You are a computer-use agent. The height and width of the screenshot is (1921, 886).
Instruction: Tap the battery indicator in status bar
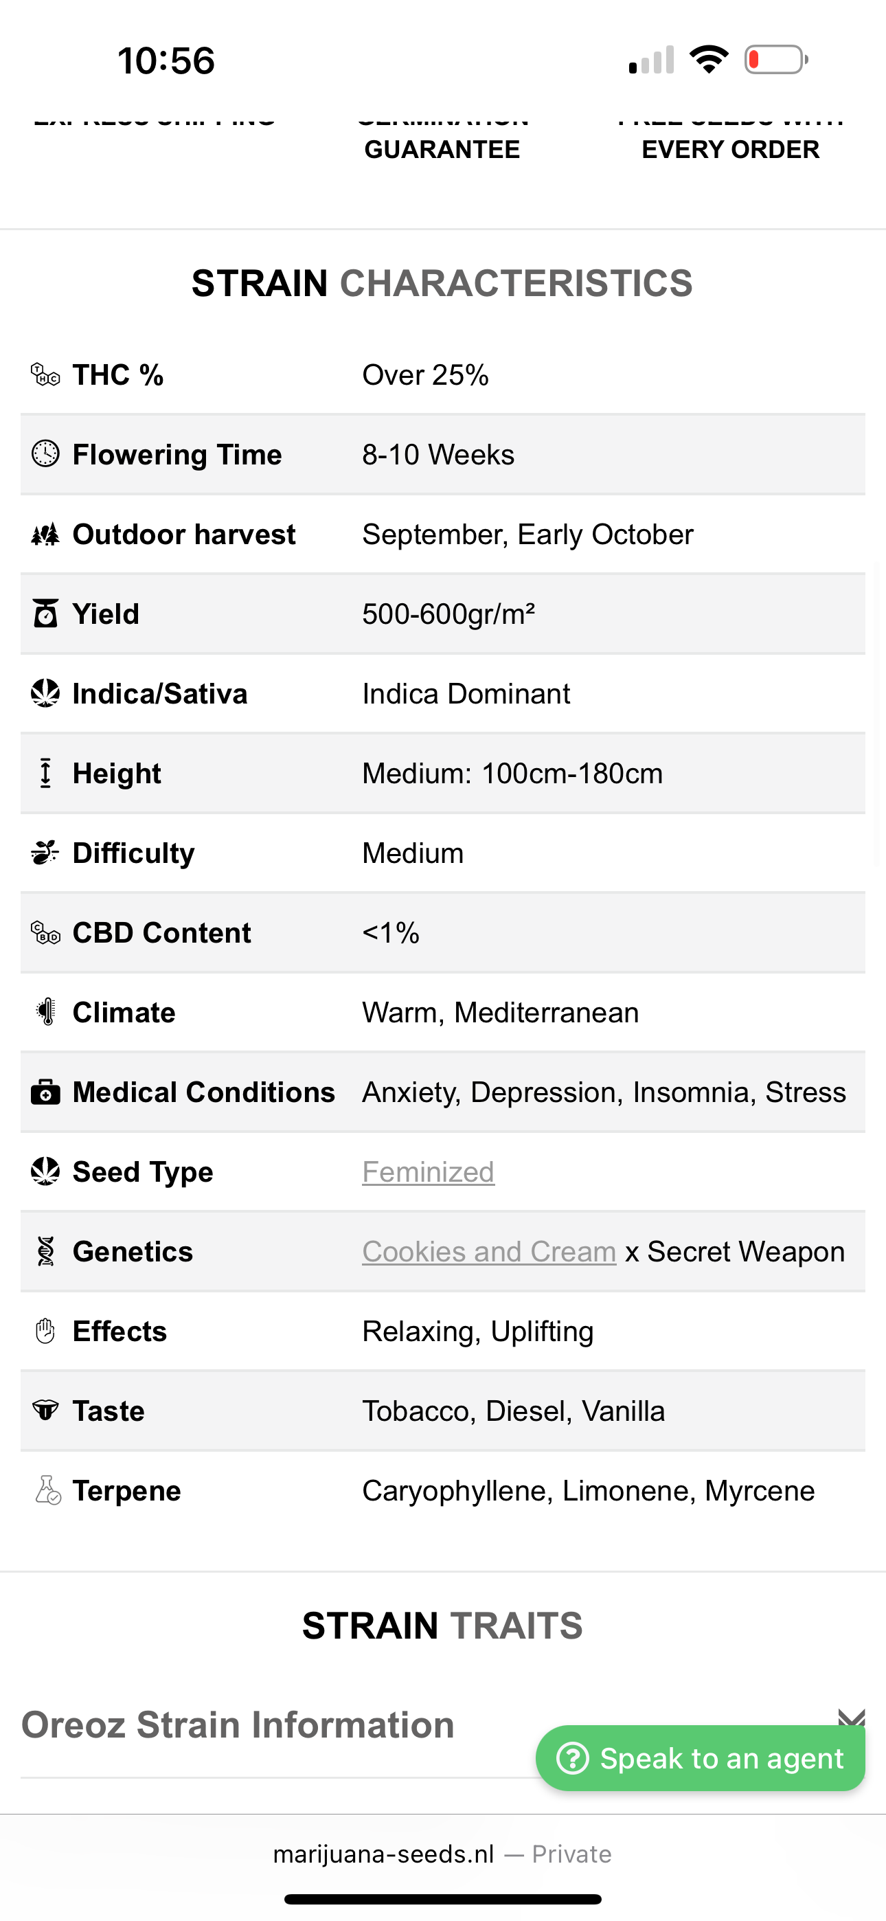coord(775,60)
